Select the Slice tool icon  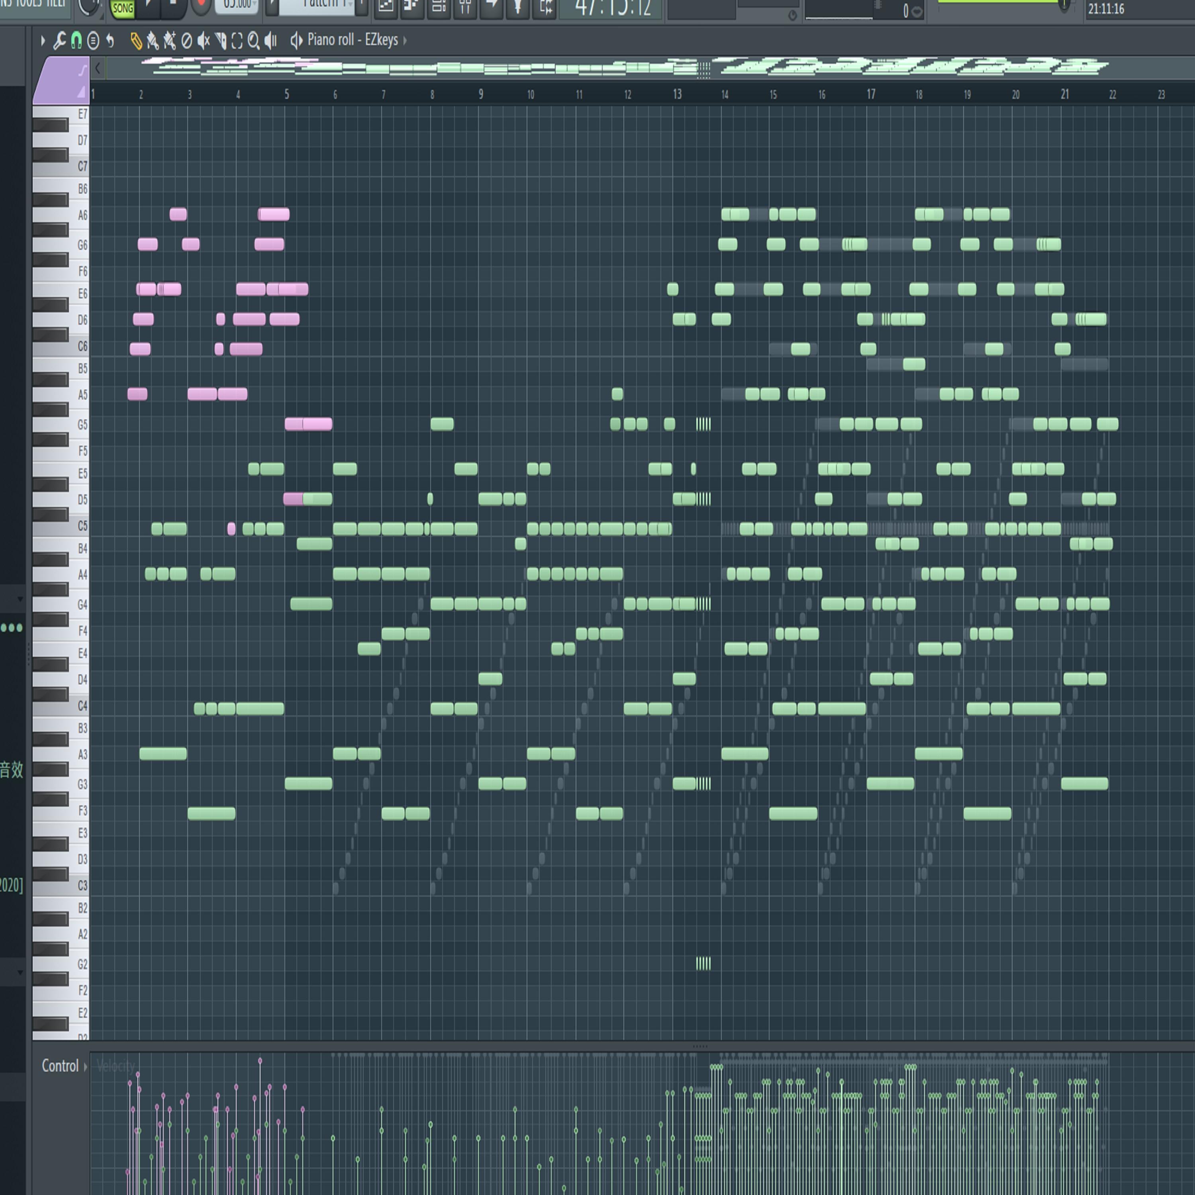tap(220, 41)
